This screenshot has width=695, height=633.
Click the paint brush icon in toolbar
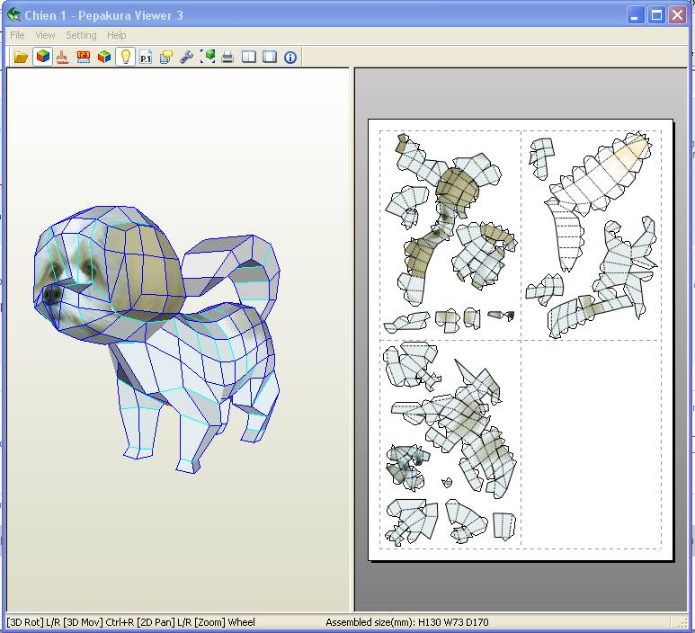tap(63, 57)
